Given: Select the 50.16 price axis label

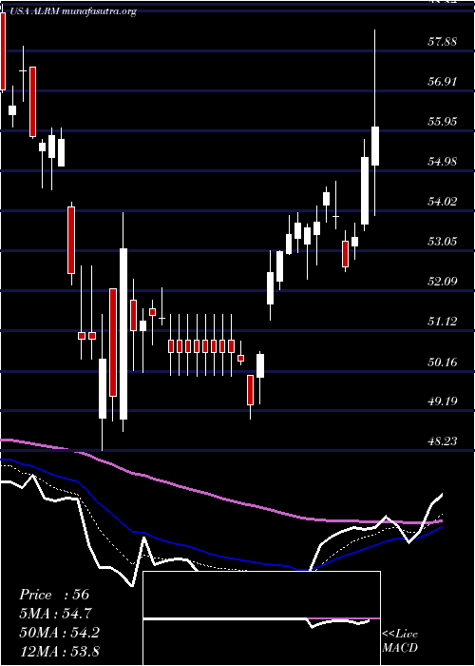Looking at the screenshot, I should coord(442,362).
